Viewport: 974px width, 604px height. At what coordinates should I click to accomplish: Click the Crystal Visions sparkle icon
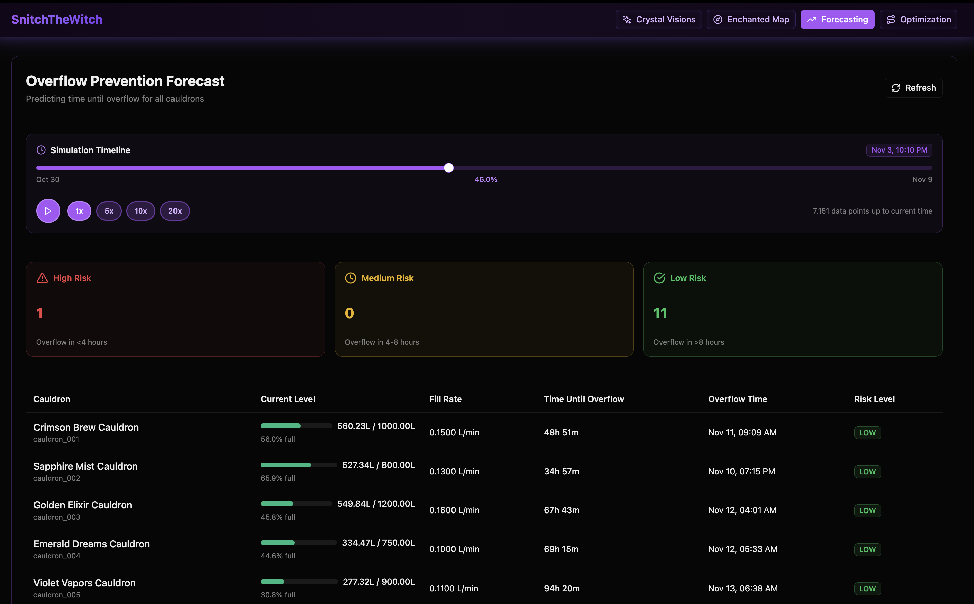click(x=627, y=19)
